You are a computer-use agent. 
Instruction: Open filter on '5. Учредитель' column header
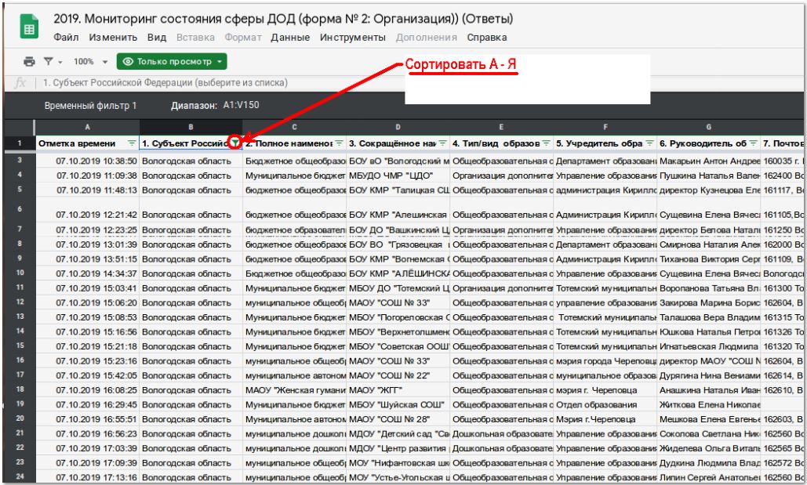coord(649,143)
